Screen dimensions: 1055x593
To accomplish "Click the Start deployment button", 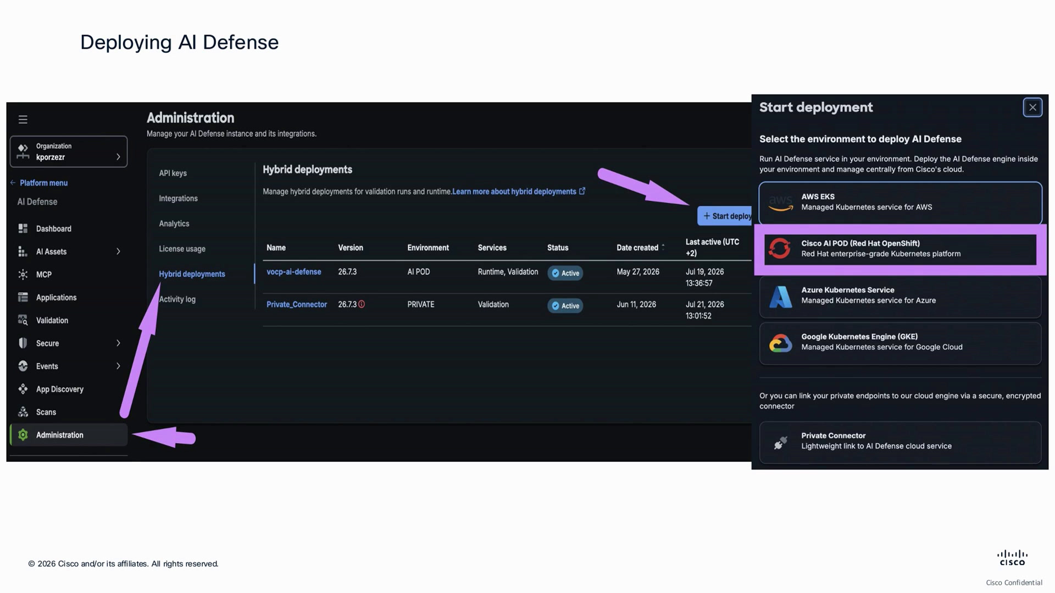I will [x=725, y=216].
